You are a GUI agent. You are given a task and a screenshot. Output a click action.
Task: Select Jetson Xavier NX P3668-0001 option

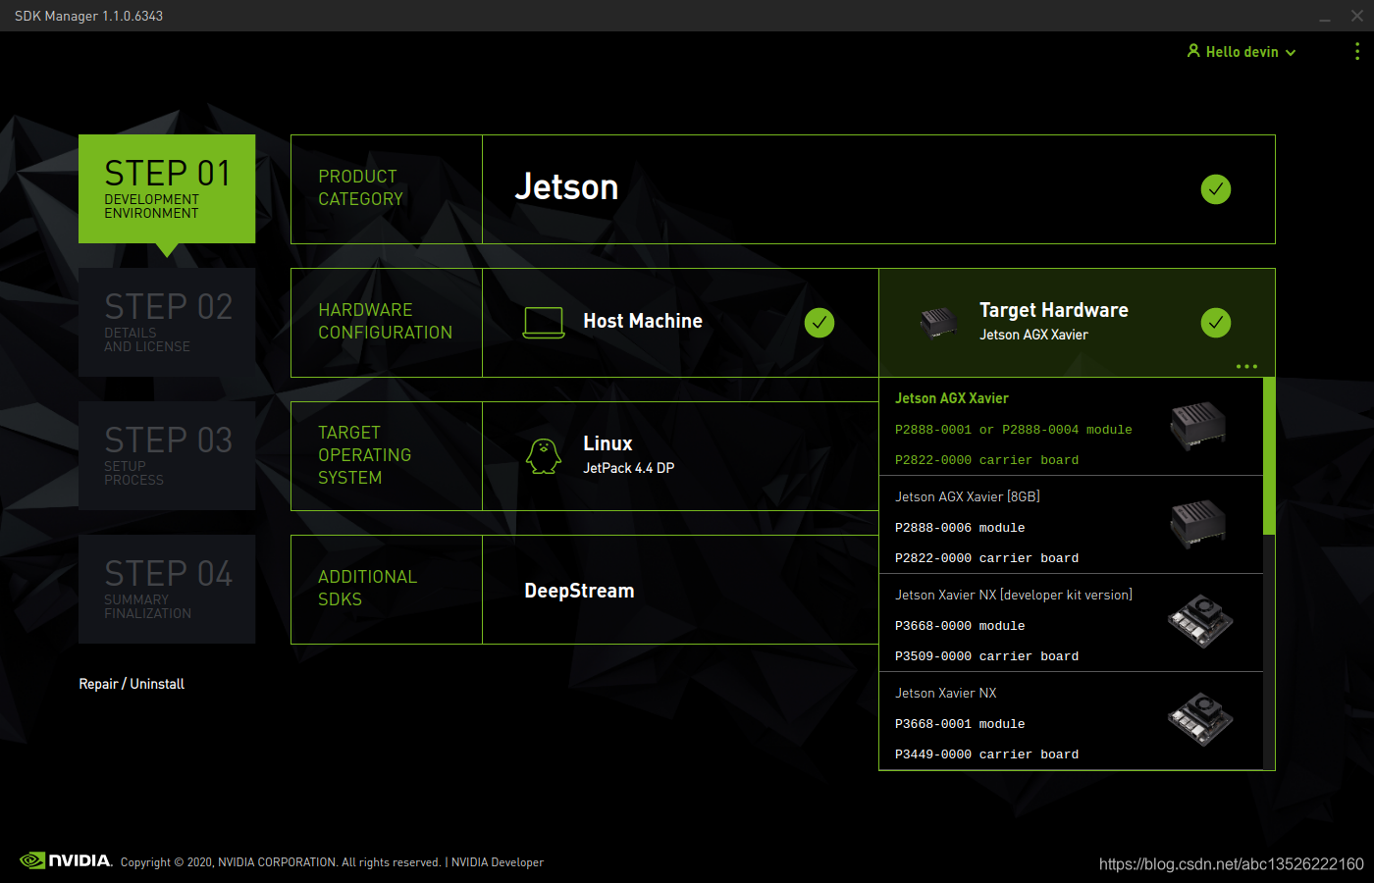tap(1071, 721)
